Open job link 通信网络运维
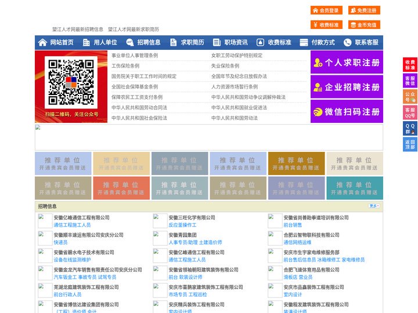The height and width of the screenshot is (313, 418). 297,242
